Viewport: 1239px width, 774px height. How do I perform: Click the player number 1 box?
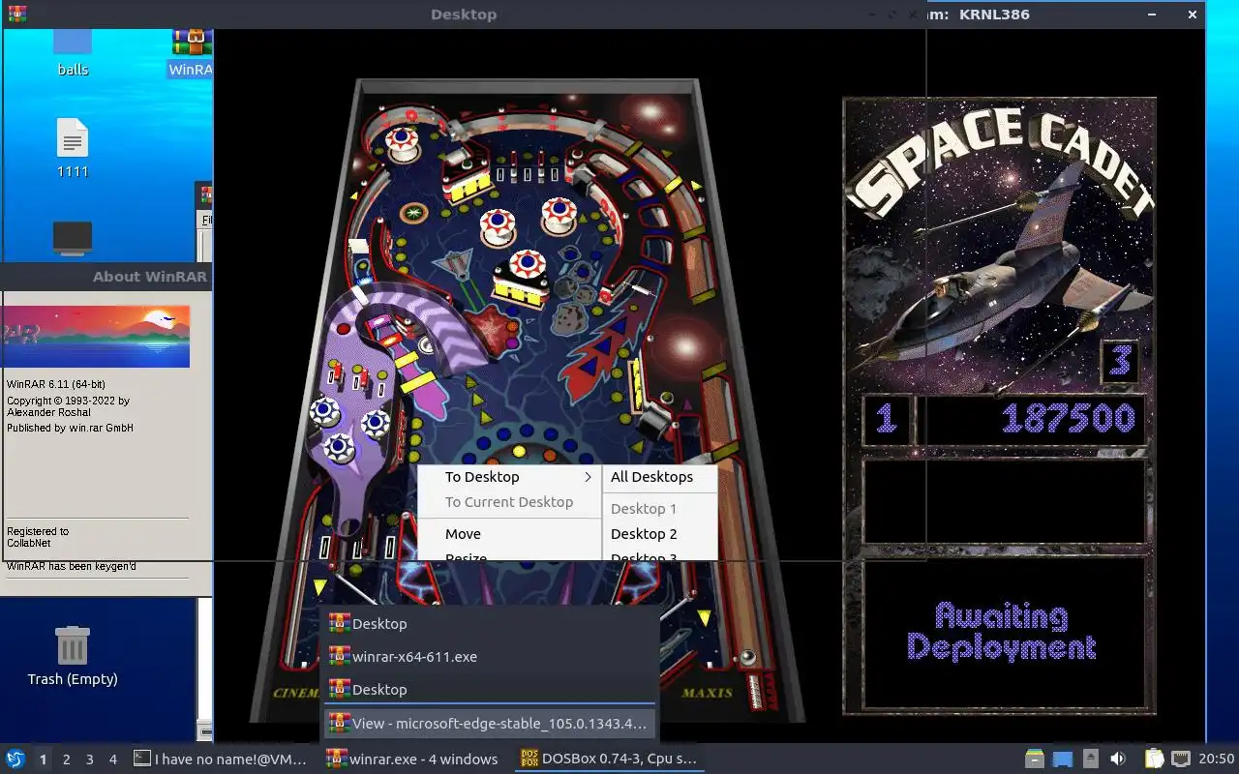[886, 420]
